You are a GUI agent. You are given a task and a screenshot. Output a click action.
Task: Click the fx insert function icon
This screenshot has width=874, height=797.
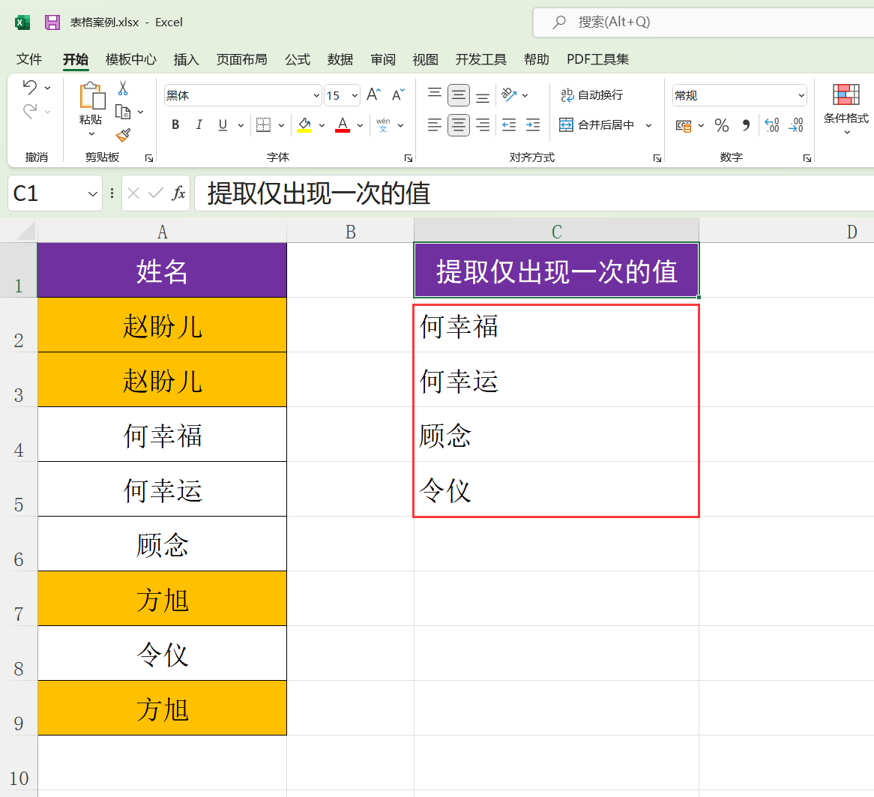[178, 193]
